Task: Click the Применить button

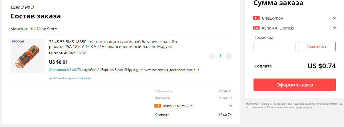Action: [317, 46]
